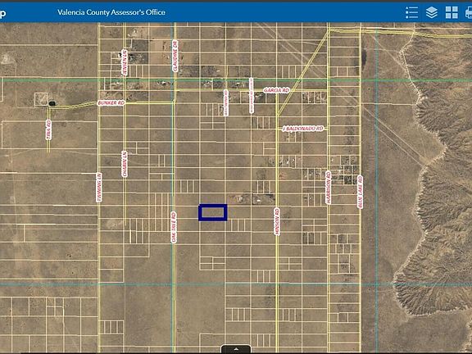
Task: Click the Print icon at header edge
Action: pos(469,12)
